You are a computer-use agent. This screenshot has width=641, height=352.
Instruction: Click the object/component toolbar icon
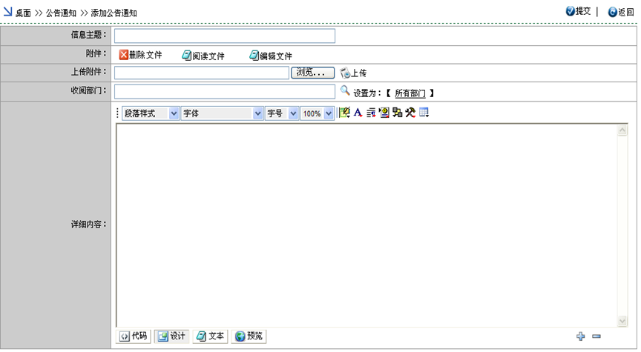398,113
